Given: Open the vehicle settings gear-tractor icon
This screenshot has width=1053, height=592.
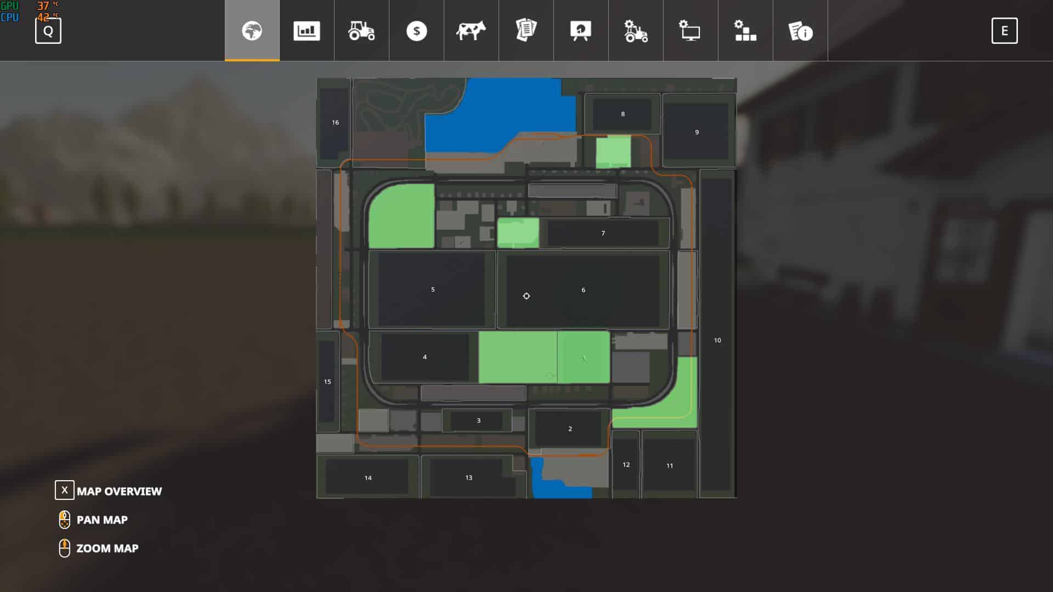Looking at the screenshot, I should 636,31.
